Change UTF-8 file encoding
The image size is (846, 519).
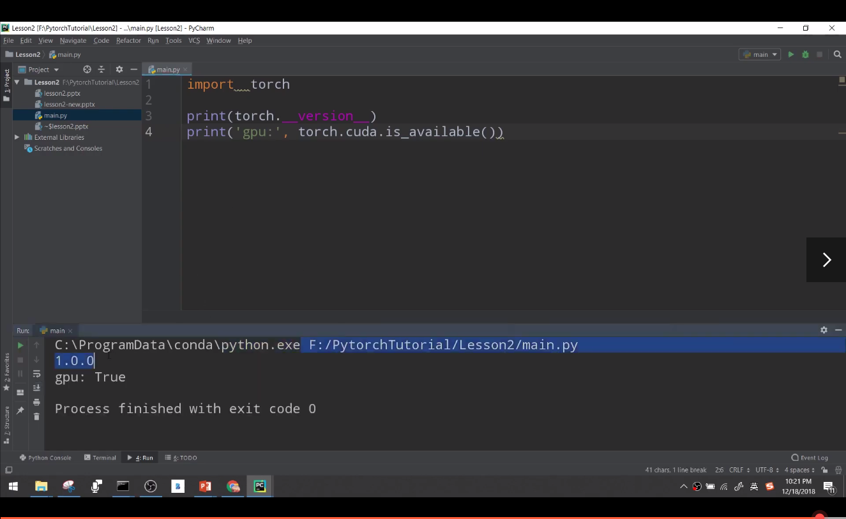(x=767, y=470)
